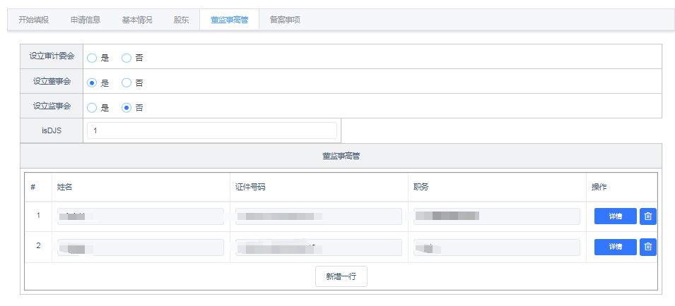Select 否 for 设立董事会
Screen dimensions: 675x306
click(126, 82)
